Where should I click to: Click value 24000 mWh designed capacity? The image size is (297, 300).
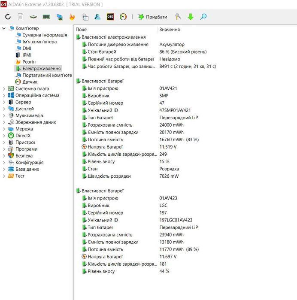[x=172, y=125]
